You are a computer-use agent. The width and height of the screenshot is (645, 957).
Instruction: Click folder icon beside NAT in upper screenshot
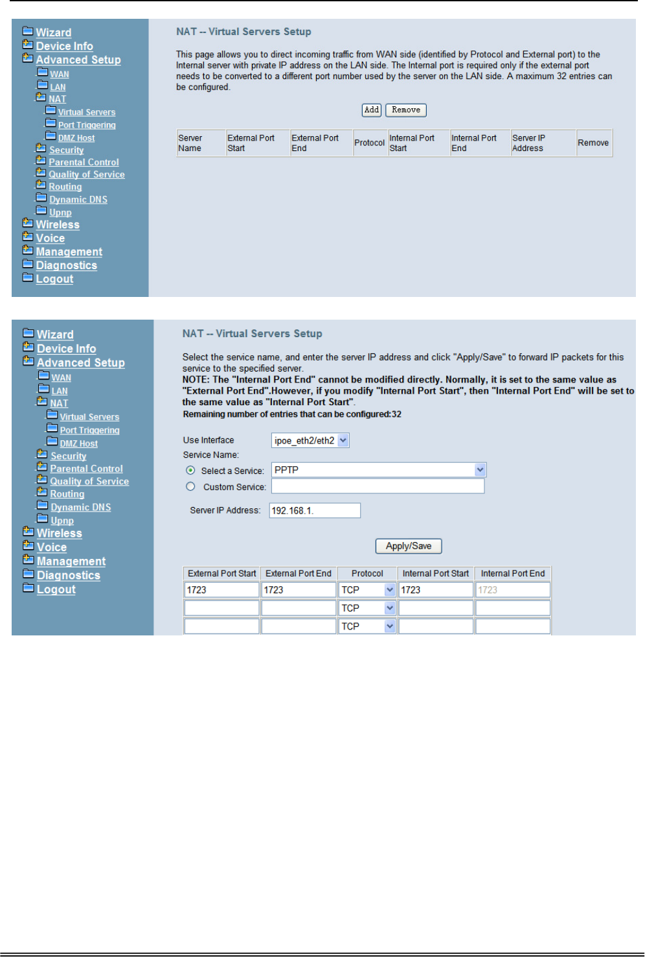point(41,98)
